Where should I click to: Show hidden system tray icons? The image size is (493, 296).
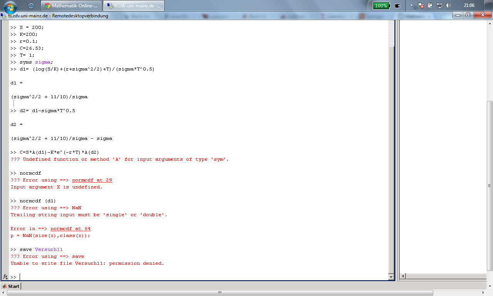tap(411, 6)
